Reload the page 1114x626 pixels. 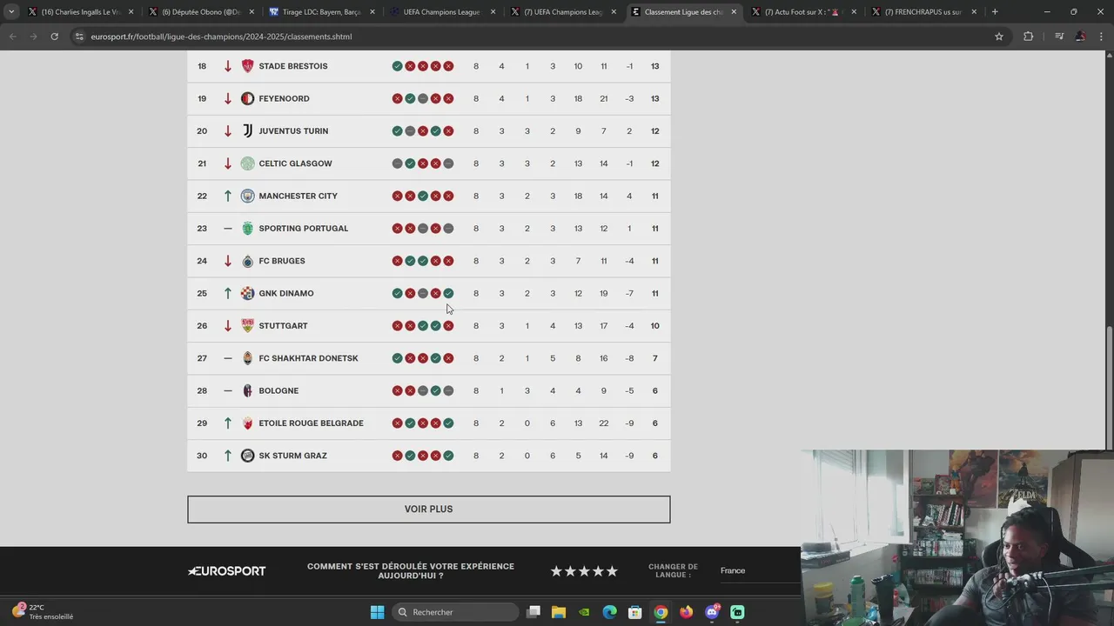coord(54,37)
